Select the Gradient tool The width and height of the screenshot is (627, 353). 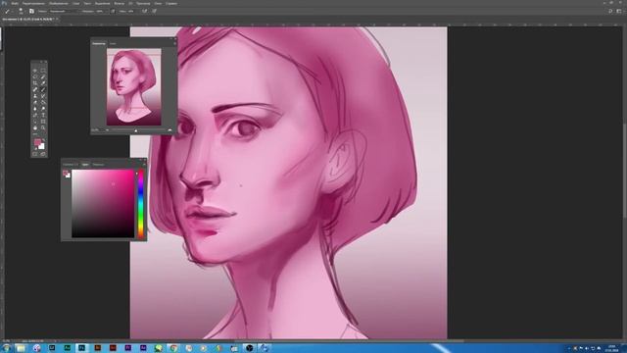point(43,102)
